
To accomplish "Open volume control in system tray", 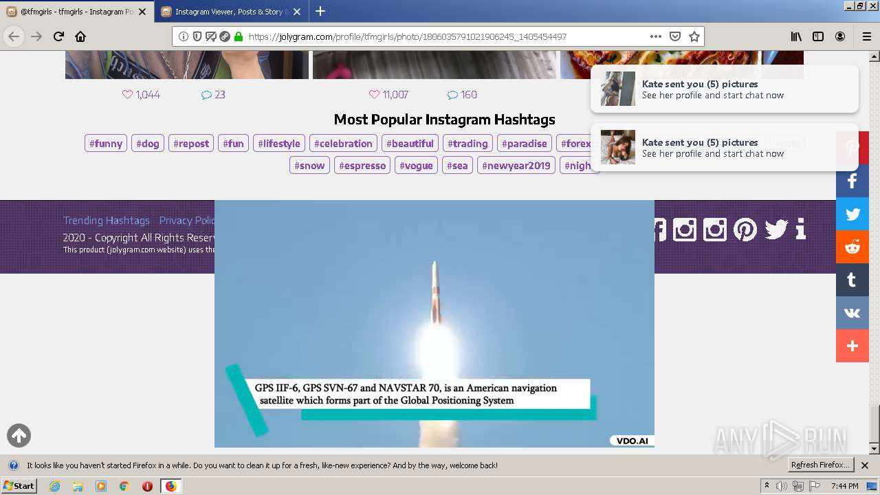I will point(782,486).
